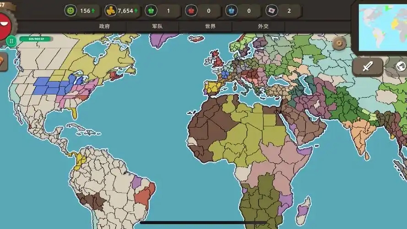This screenshot has height=229, width=407.
Task: Select the orange-red eastern Brazil province
Action: click(143, 196)
